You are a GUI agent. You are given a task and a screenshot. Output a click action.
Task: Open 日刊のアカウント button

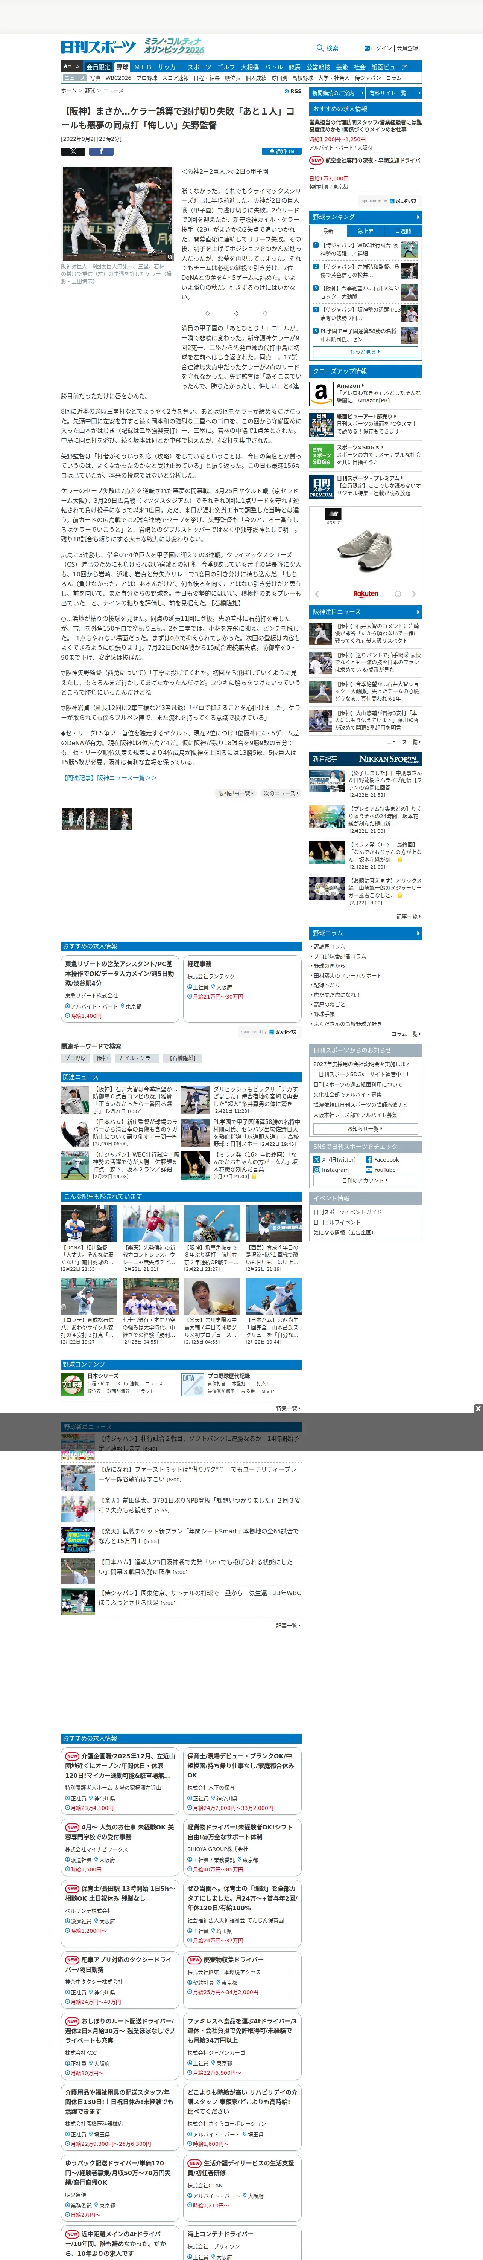pos(366,1180)
